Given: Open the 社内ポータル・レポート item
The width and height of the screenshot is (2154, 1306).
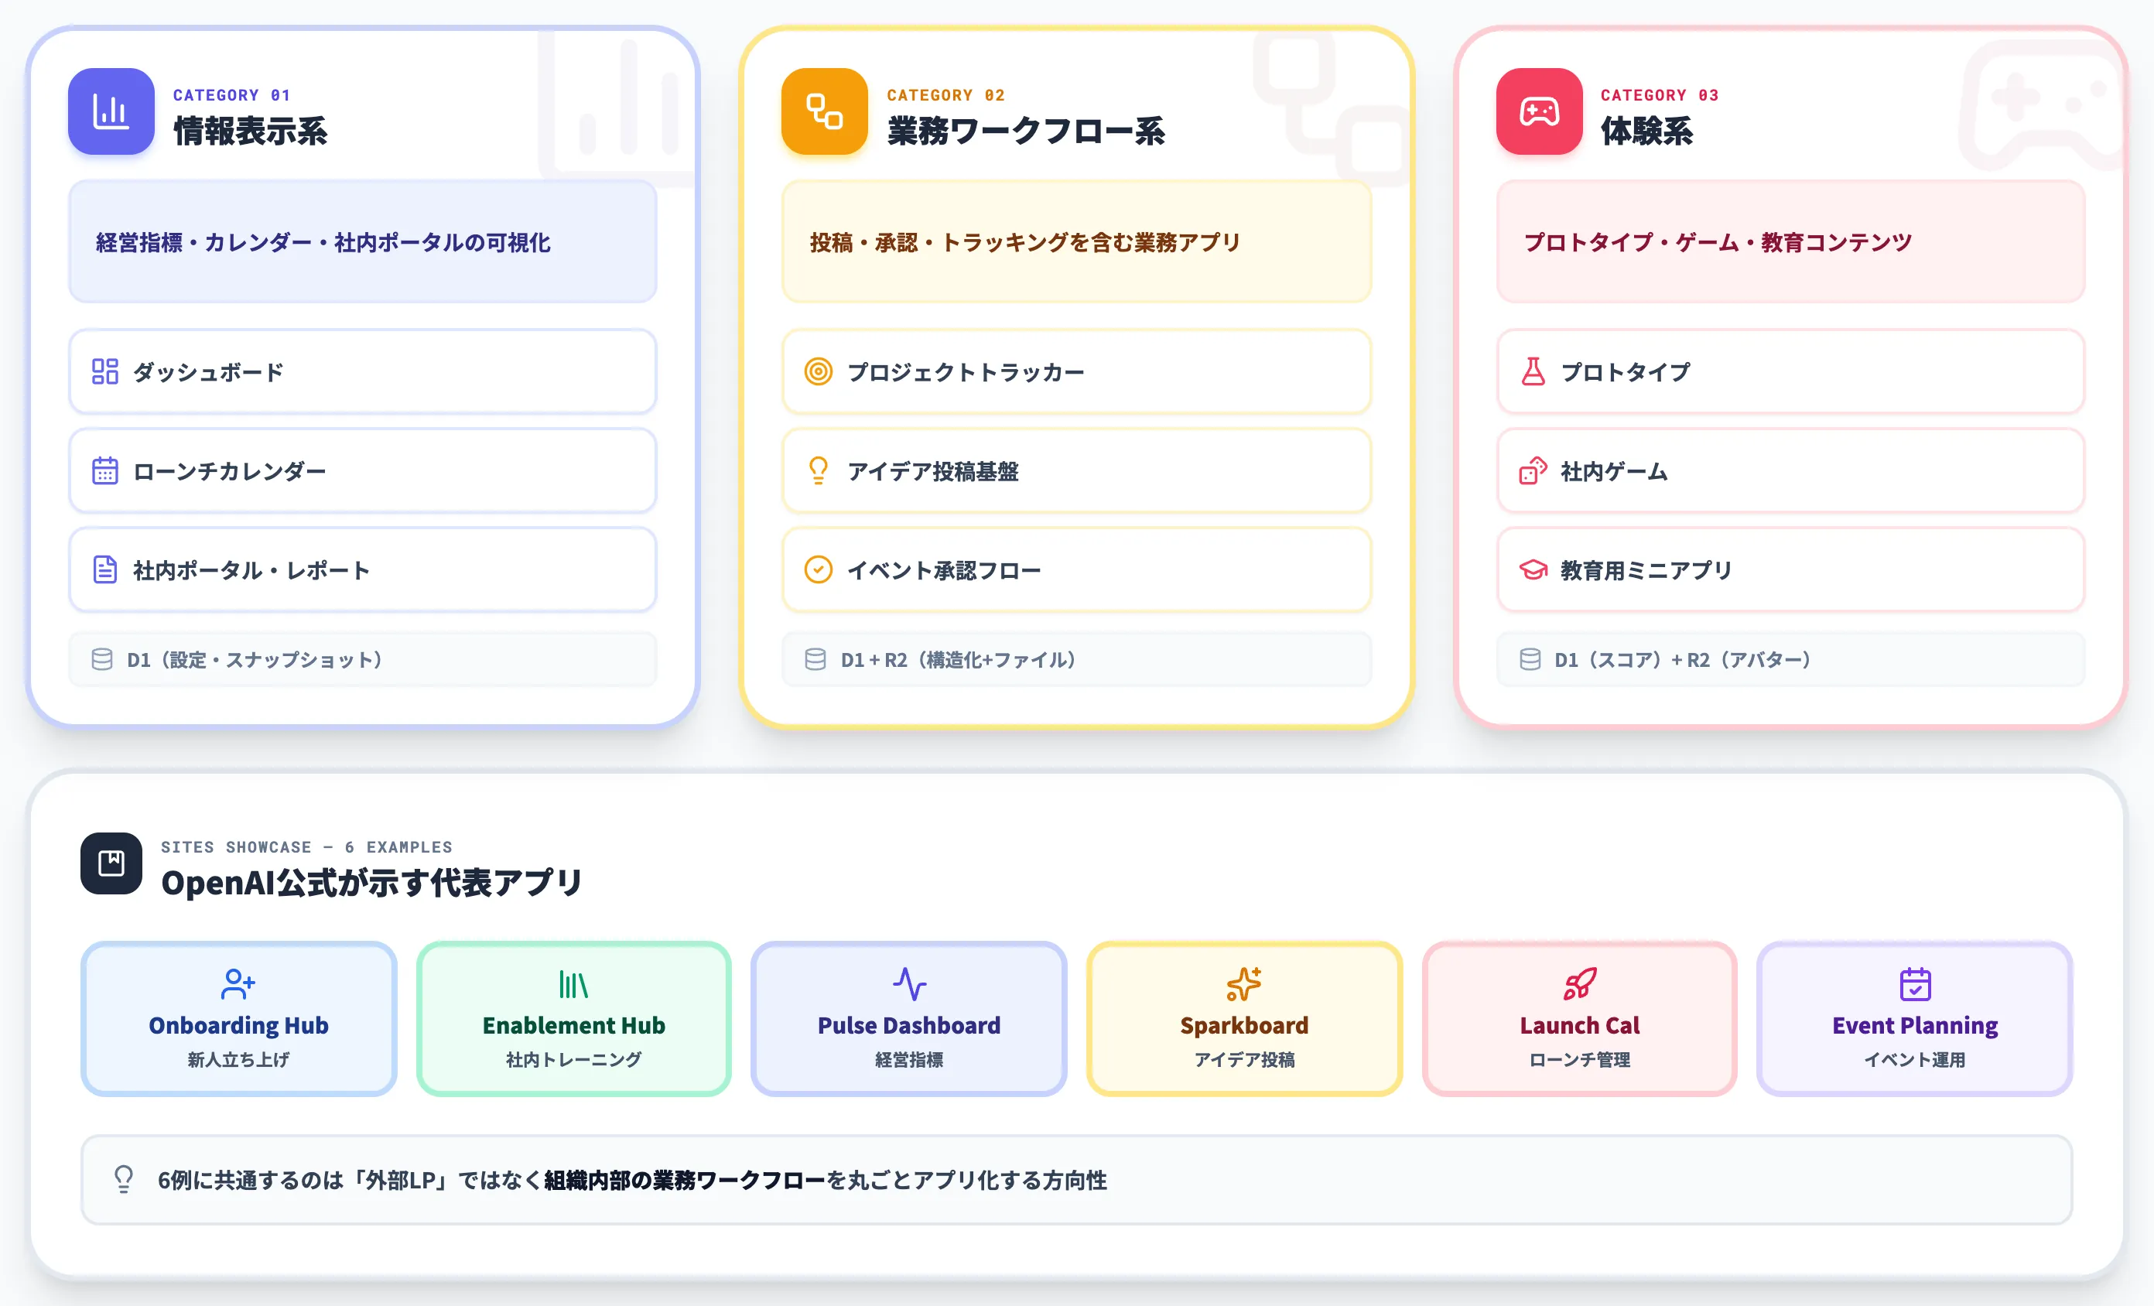Looking at the screenshot, I should pos(362,570).
